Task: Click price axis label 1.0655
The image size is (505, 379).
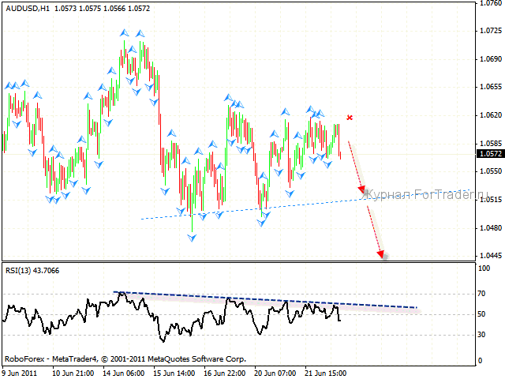Action: point(491,87)
